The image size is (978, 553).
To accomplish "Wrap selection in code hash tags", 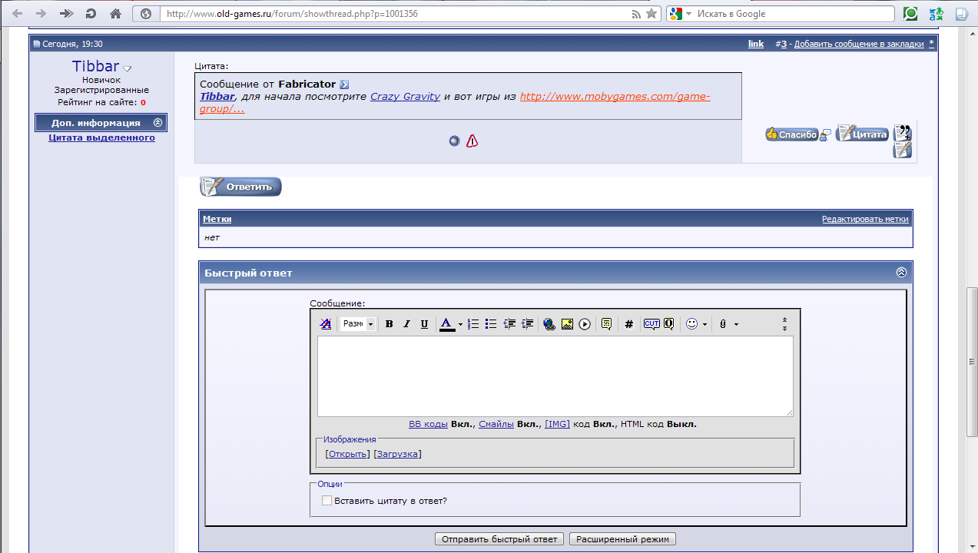I will 629,324.
